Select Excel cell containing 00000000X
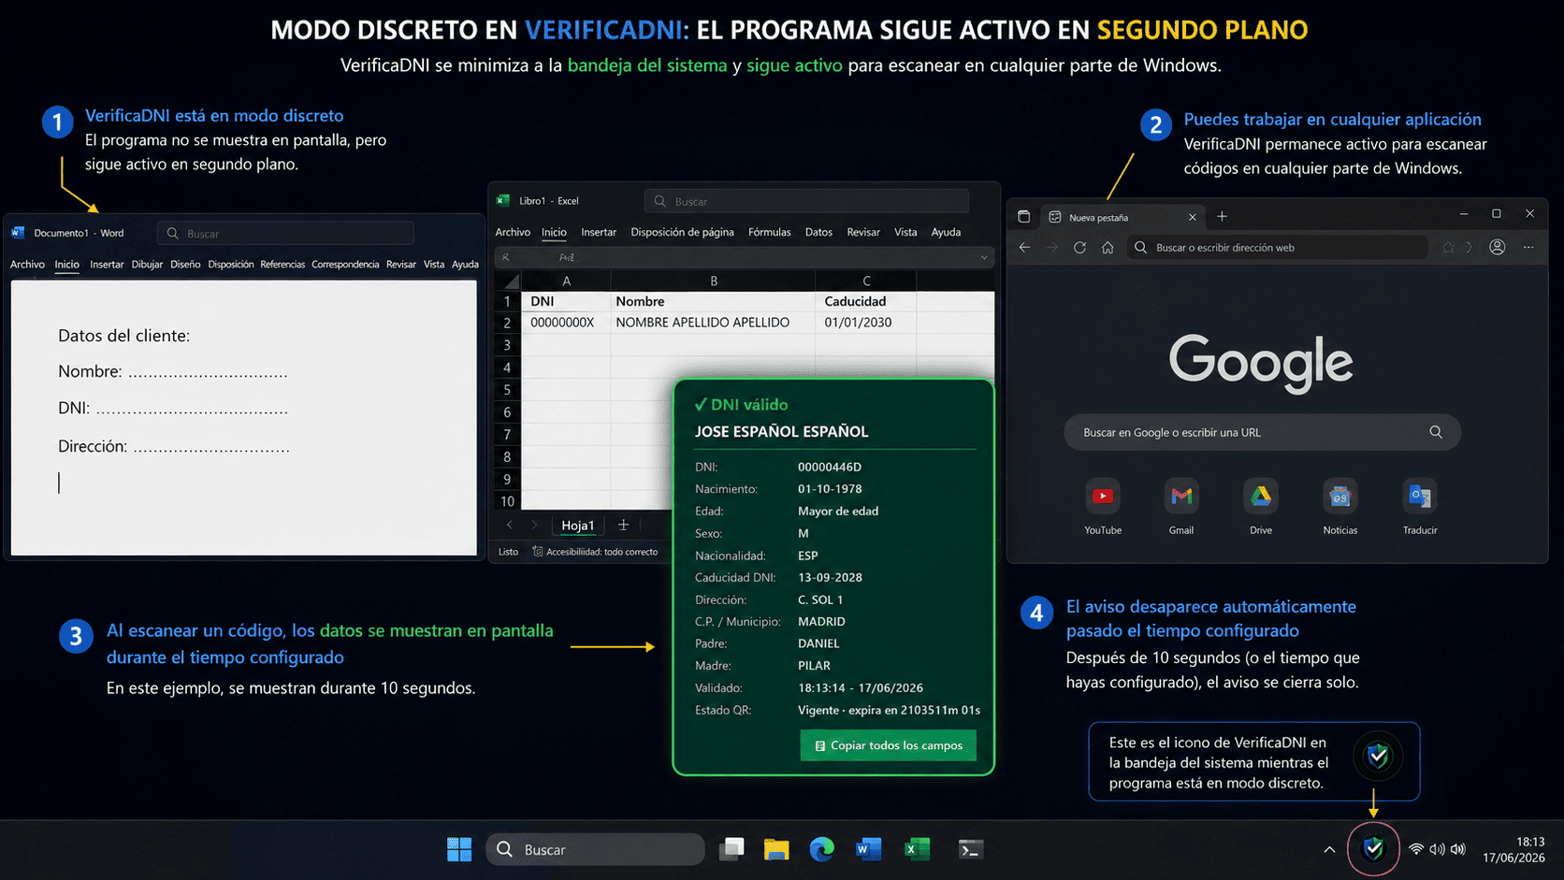 click(x=565, y=323)
